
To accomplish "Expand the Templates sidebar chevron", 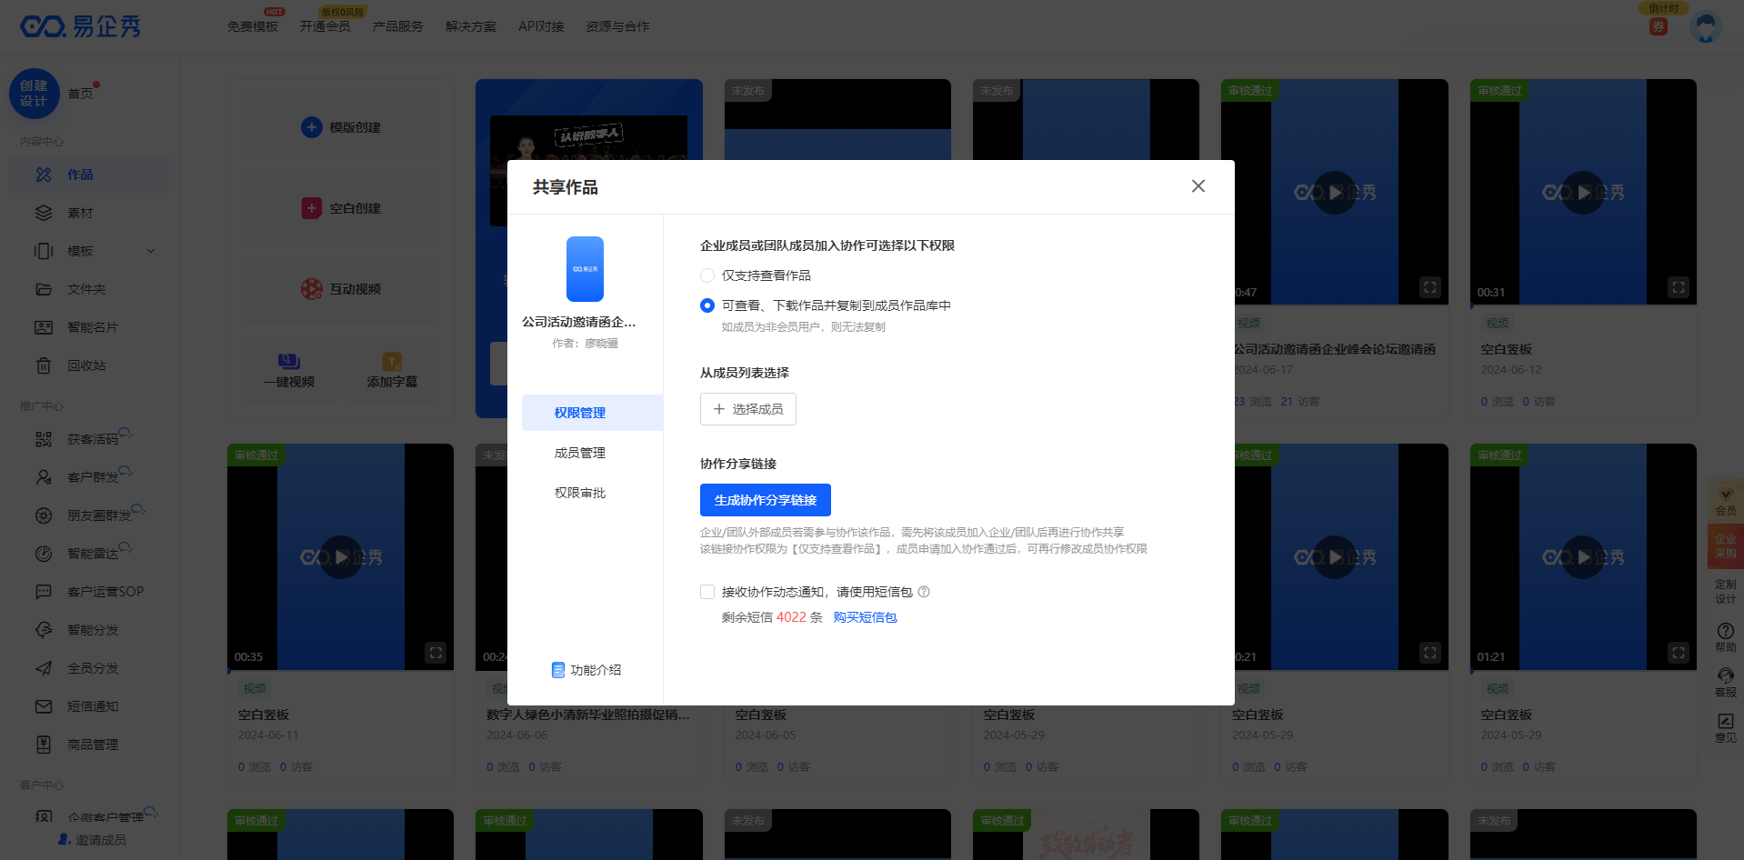I will [x=151, y=251].
